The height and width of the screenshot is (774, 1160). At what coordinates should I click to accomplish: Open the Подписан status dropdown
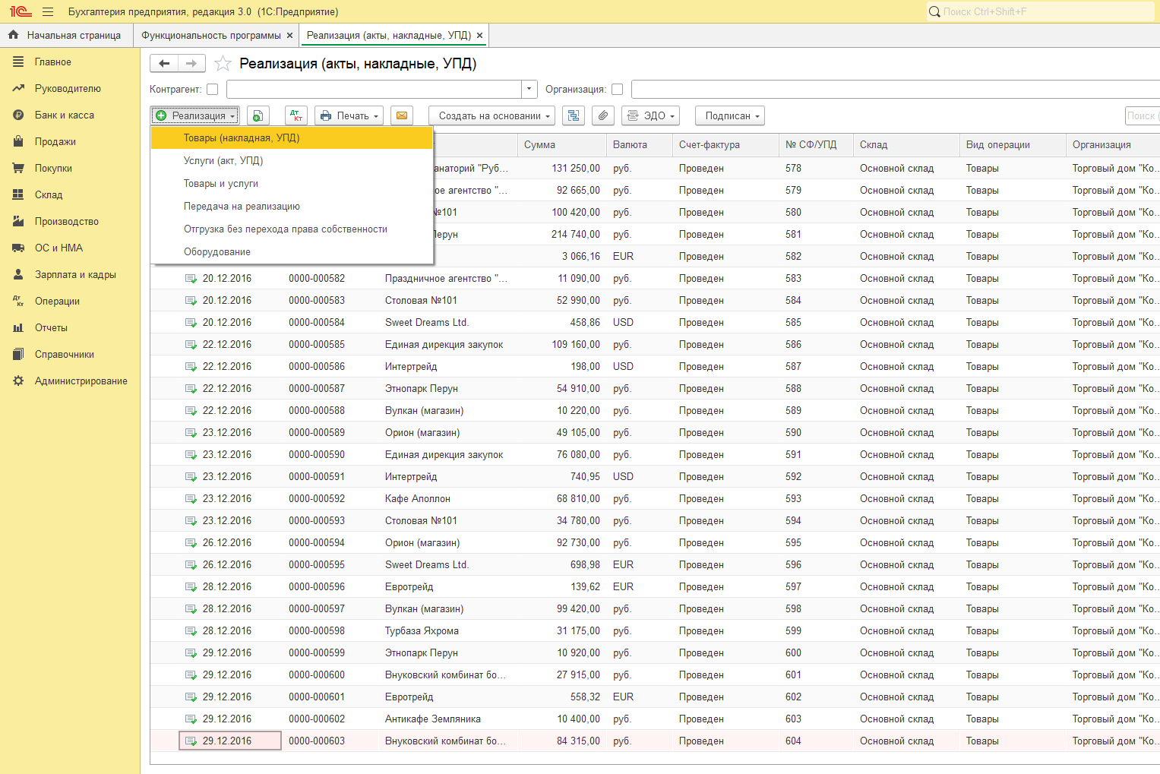click(x=729, y=116)
